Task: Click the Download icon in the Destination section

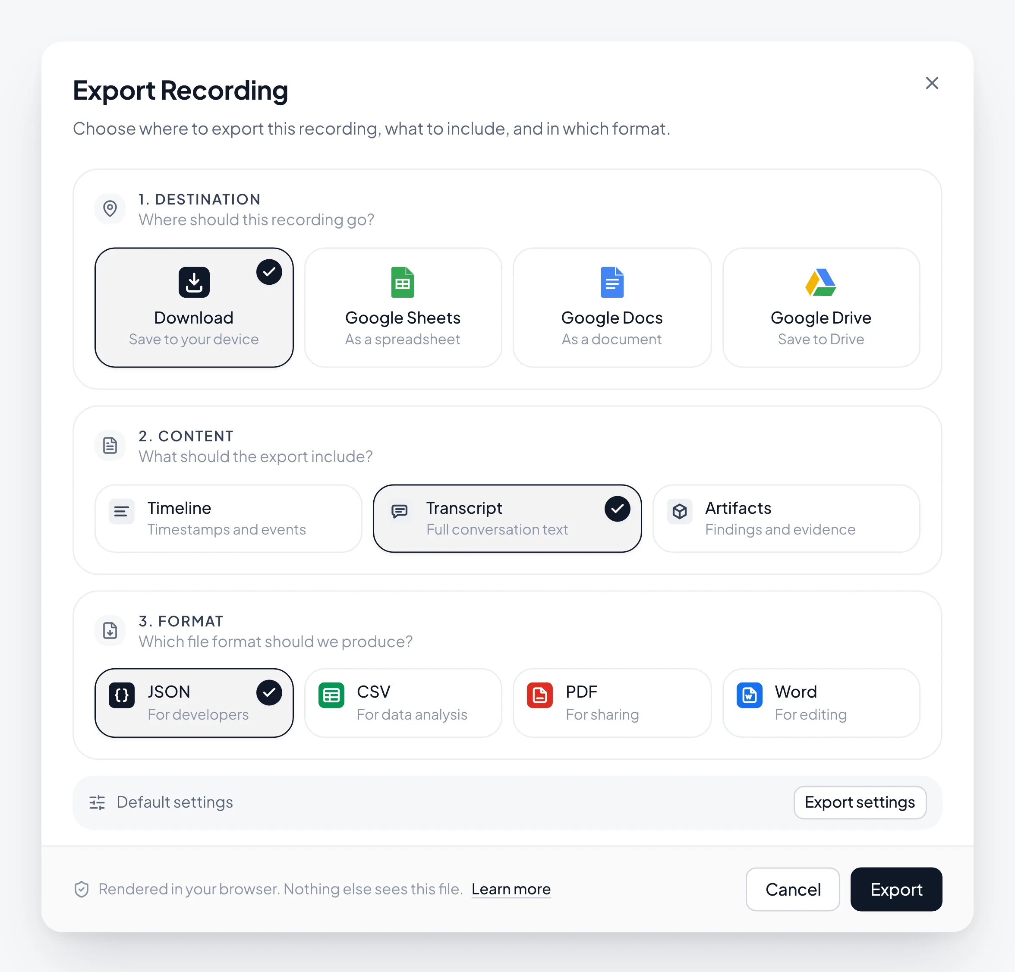Action: 194,282
